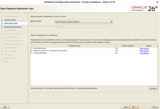Click the Template name column header
The height and width of the screenshot is (109, 160).
74,46
